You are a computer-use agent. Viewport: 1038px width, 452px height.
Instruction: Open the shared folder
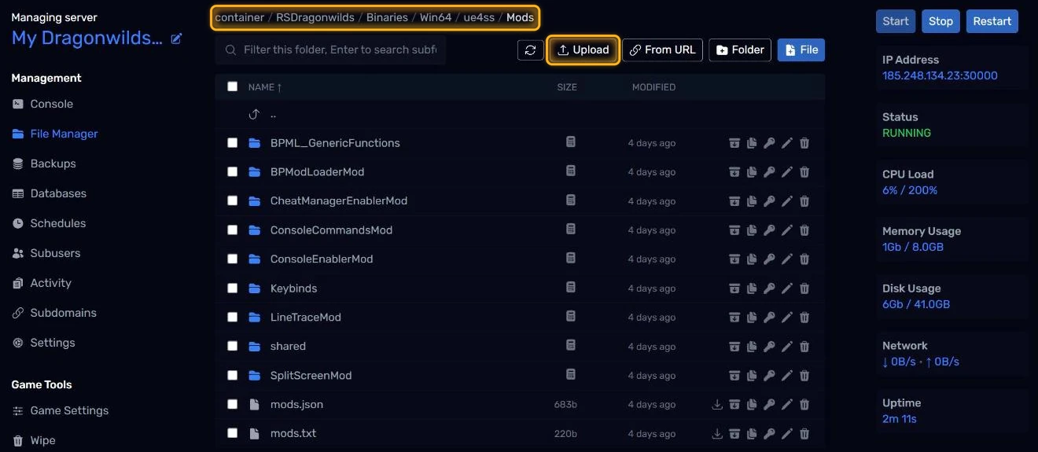pos(288,347)
